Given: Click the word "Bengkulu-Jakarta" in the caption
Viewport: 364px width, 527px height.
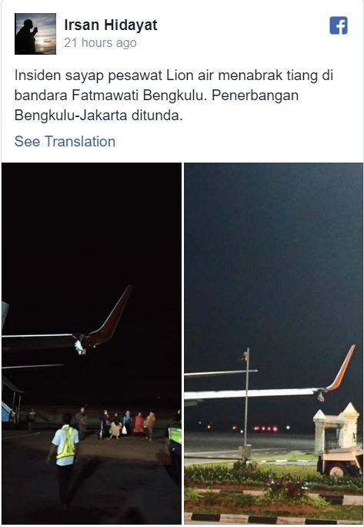Looking at the screenshot, I should 71,116.
